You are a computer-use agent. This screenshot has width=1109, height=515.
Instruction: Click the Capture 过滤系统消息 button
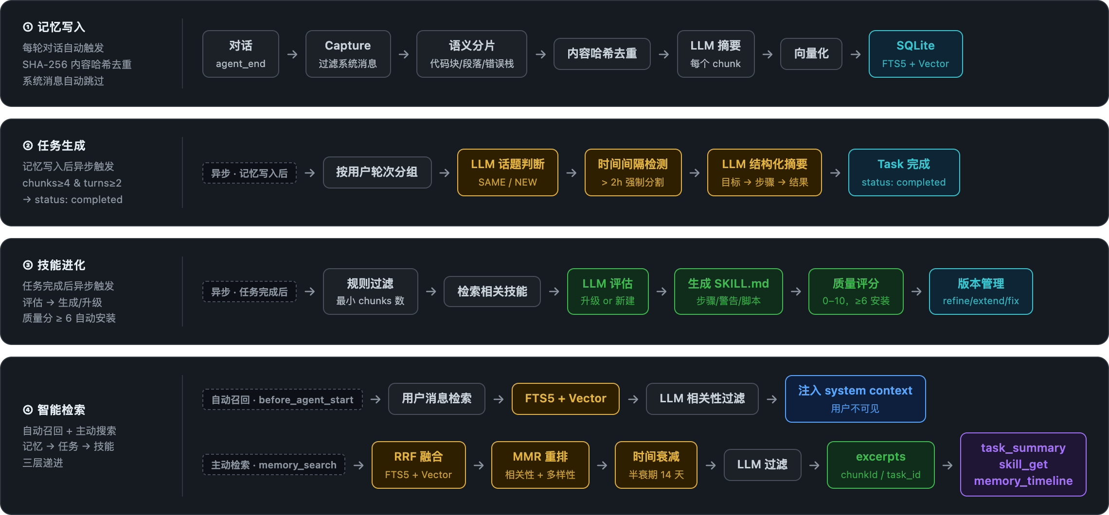pyautogui.click(x=348, y=54)
